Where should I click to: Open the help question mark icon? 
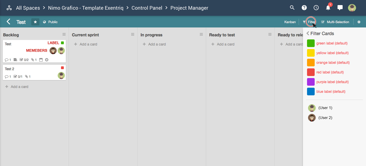click(304, 8)
